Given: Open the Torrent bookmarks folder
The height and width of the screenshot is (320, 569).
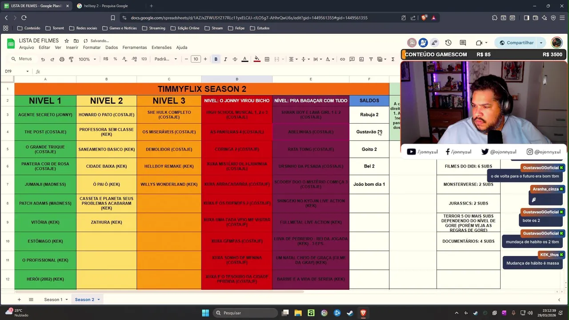Looking at the screenshot, I should [55, 28].
